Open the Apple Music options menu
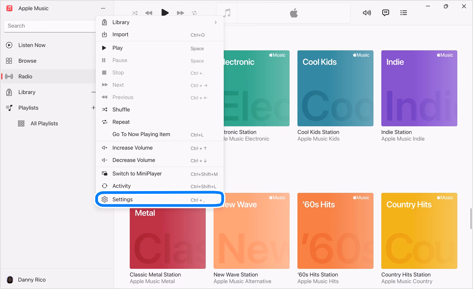The height and width of the screenshot is (289, 473). pos(103,8)
